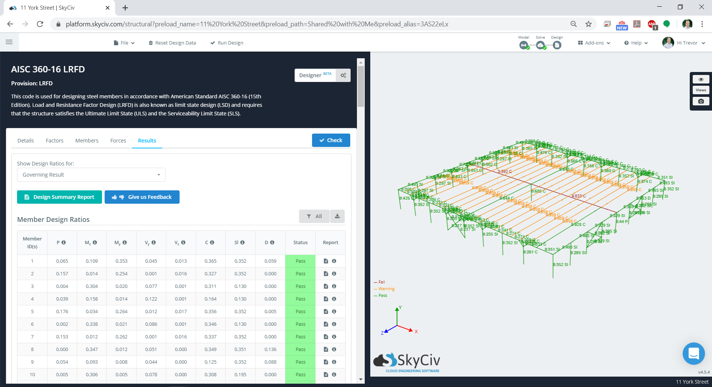Show info for the D column
Image resolution: width=712 pixels, height=387 pixels.
(272, 242)
